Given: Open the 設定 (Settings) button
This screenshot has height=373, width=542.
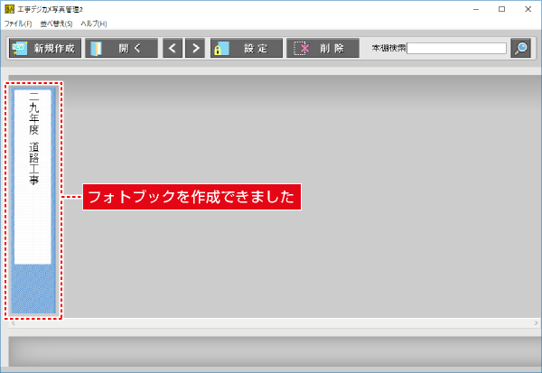Looking at the screenshot, I should (247, 48).
